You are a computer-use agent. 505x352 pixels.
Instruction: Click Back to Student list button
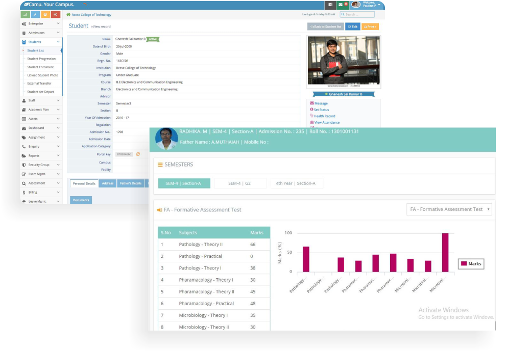coord(326,26)
